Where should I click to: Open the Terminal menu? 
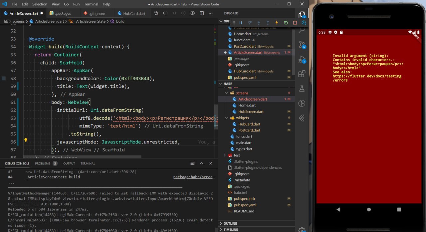tap(91, 4)
